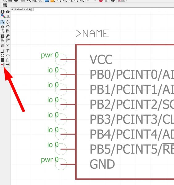Activate the Delete trash can tool
174x185 pixels.
click(x=2, y=36)
